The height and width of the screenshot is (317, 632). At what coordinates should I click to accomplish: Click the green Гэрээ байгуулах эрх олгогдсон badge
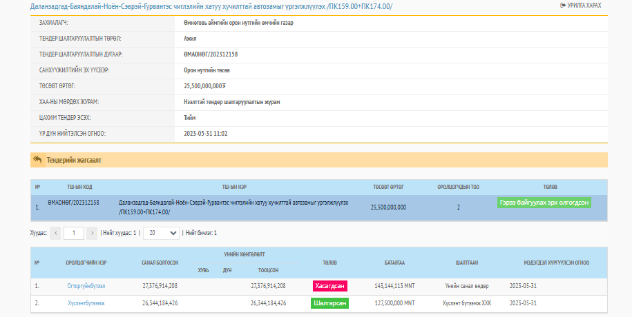[x=544, y=203]
